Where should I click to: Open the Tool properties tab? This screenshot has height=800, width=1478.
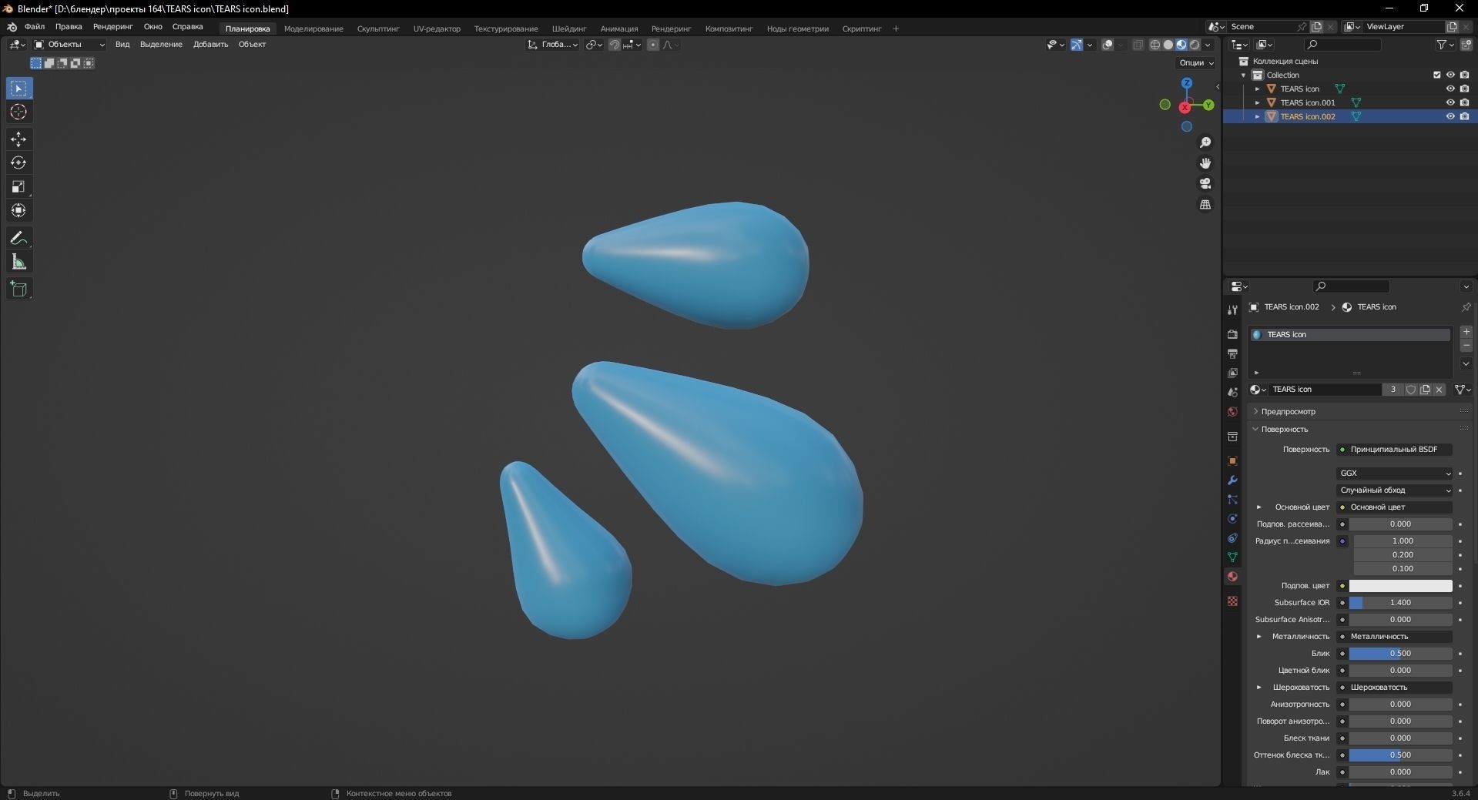pos(1232,310)
